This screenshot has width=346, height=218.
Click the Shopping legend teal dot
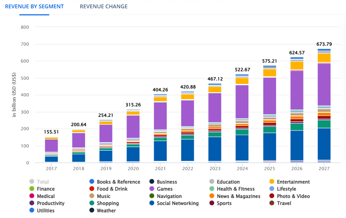coord(92,203)
